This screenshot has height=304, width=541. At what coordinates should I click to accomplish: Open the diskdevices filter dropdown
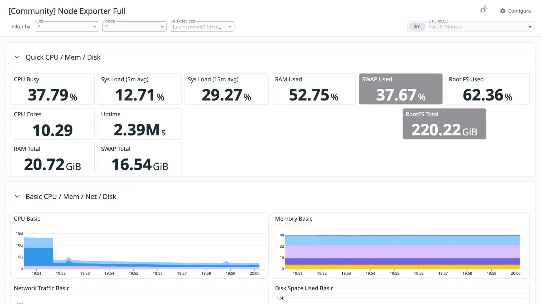202,26
